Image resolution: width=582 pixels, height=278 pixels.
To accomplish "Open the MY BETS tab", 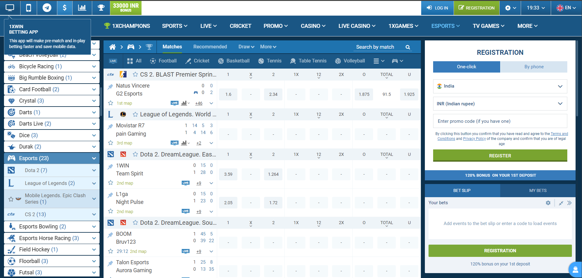I will click(x=538, y=190).
